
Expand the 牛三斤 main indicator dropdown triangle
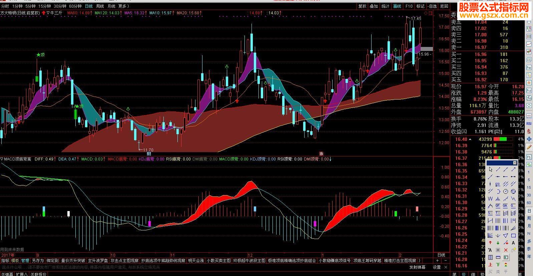48,13
